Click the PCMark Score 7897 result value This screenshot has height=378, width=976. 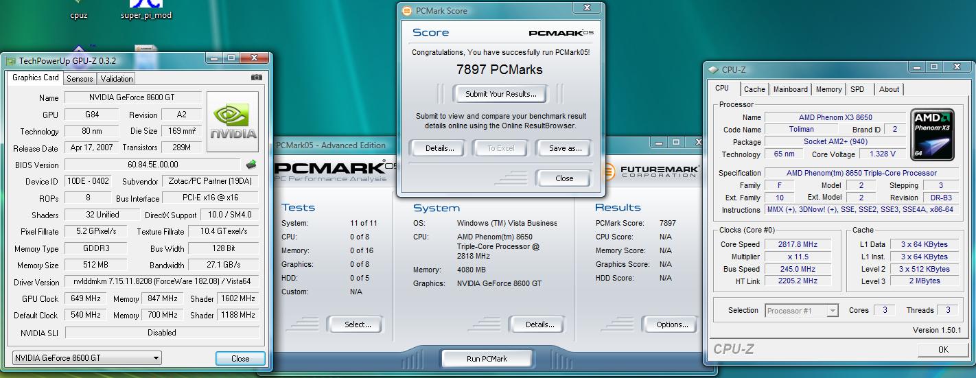click(x=667, y=223)
